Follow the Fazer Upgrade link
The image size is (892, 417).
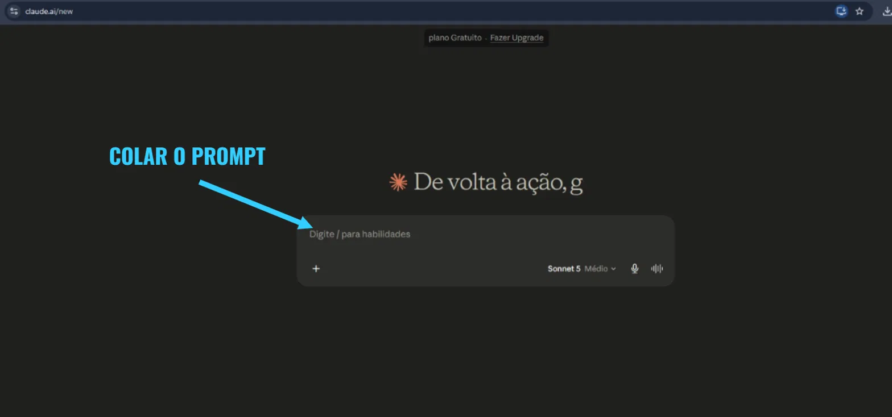(517, 38)
